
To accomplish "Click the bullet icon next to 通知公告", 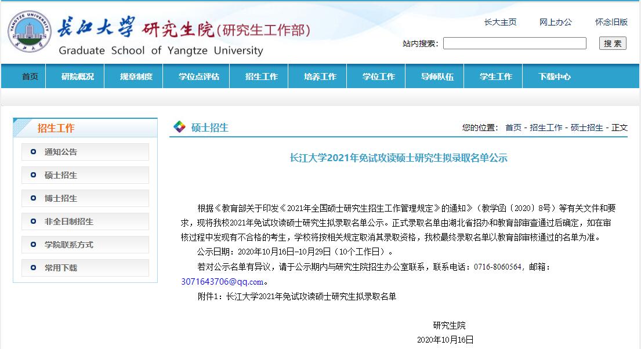I will coord(34,152).
